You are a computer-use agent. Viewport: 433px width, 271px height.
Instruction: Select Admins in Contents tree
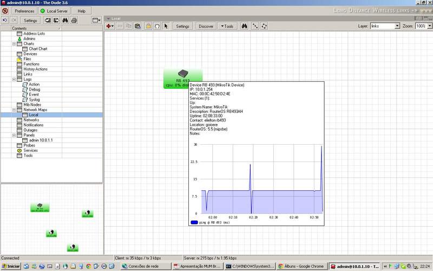(29, 38)
